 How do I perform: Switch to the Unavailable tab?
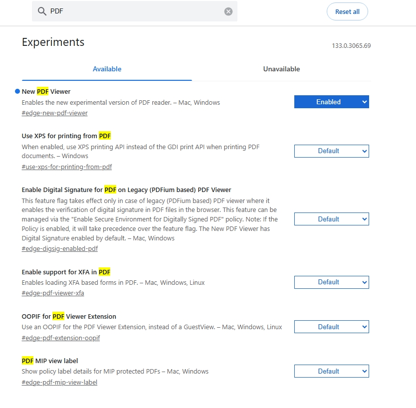point(281,69)
